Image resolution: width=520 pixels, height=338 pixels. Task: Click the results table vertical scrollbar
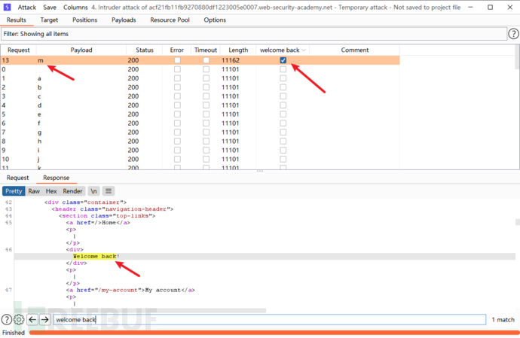click(x=517, y=57)
